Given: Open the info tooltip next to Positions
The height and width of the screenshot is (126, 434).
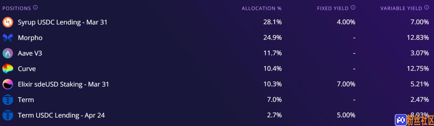Looking at the screenshot, I should click(x=35, y=8).
